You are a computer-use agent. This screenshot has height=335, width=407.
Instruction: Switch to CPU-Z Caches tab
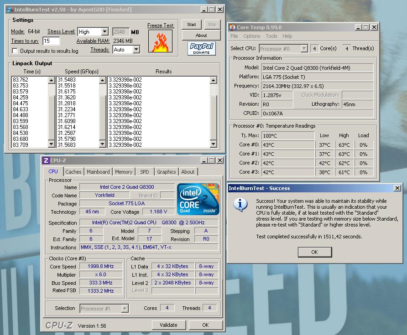73,172
